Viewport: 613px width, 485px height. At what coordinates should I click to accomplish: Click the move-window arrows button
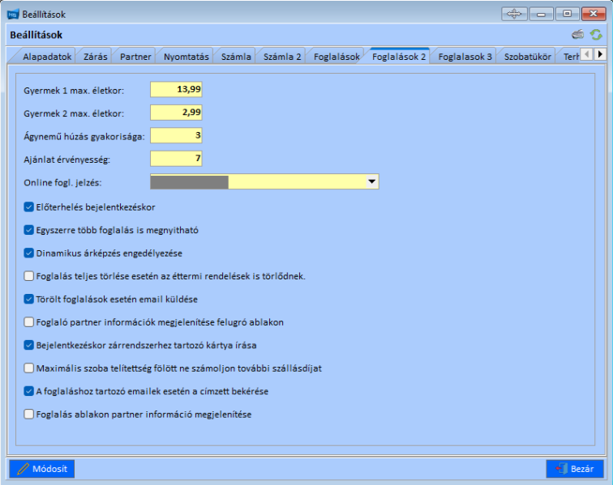514,14
